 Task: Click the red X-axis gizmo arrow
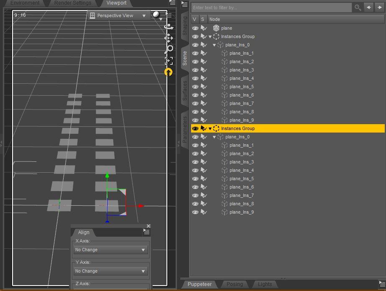(141, 206)
